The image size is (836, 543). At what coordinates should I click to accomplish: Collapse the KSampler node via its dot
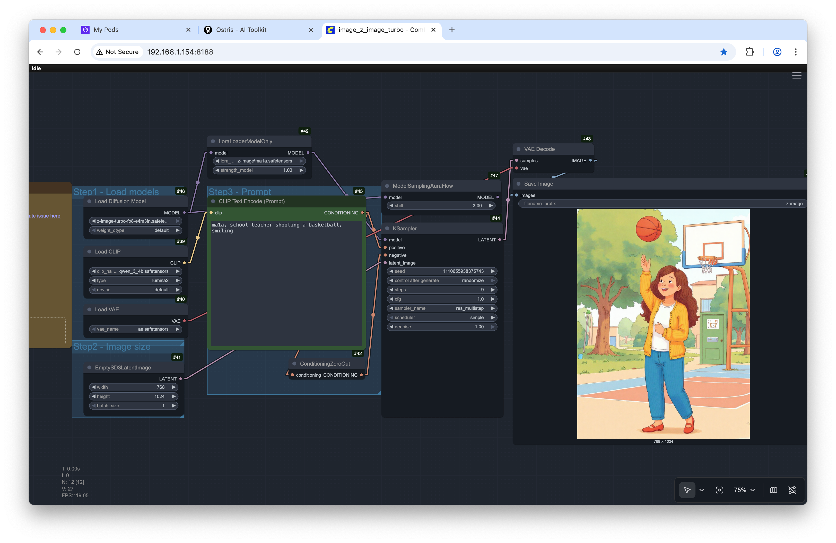click(x=387, y=228)
